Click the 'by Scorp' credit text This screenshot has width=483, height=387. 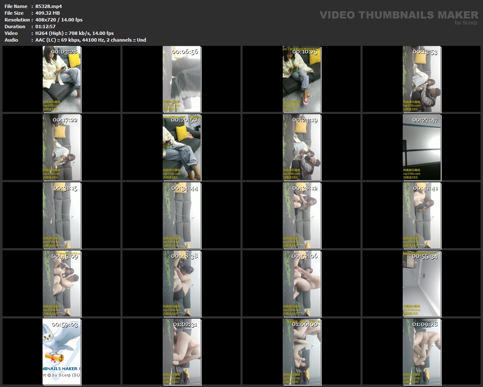tap(466, 23)
